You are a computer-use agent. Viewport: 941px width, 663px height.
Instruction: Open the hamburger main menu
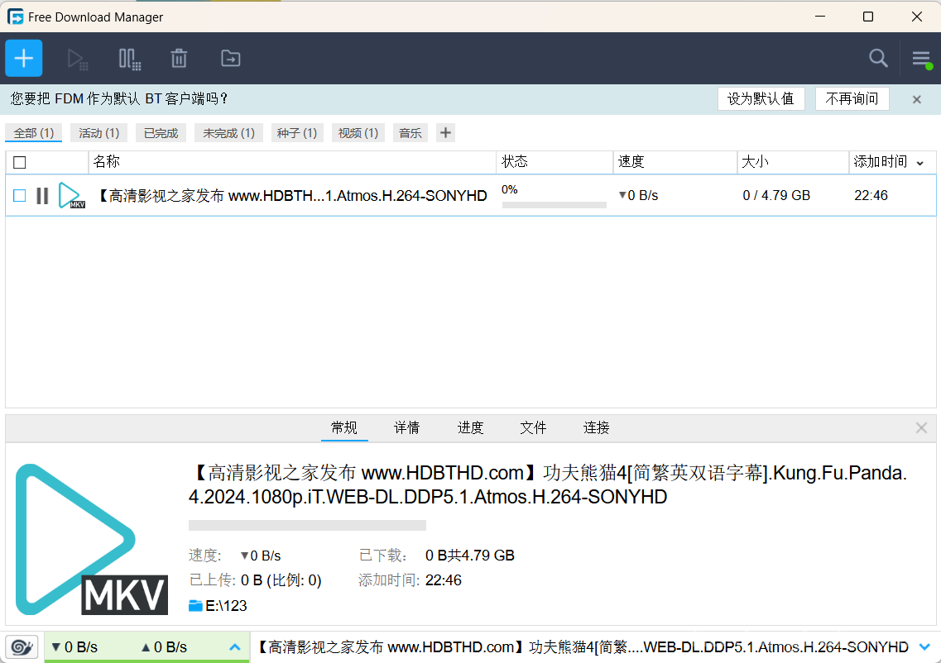point(921,59)
